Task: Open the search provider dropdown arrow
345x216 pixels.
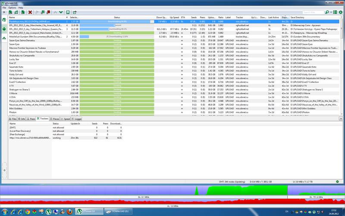Action: coord(331,13)
